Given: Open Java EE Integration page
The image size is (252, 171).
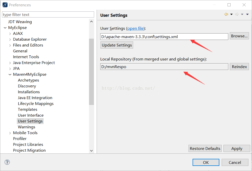Looking at the screenshot, I should click(35, 98).
